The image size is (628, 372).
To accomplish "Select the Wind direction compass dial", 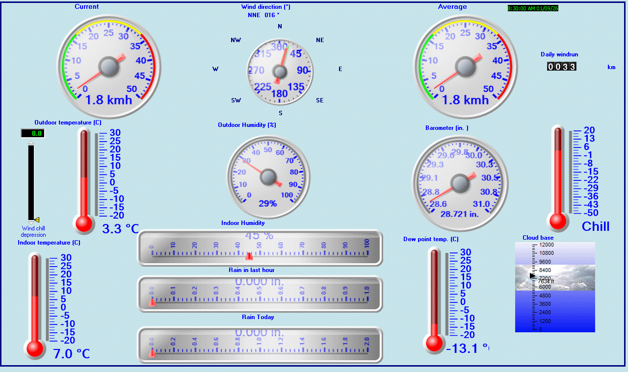I will click(x=280, y=72).
